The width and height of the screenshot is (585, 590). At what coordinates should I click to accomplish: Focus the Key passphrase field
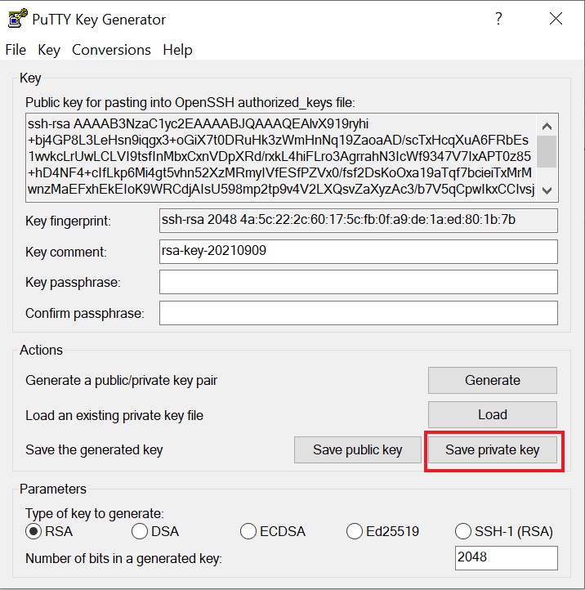tap(358, 282)
